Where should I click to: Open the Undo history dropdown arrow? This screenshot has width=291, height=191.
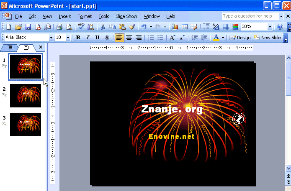tap(151, 27)
